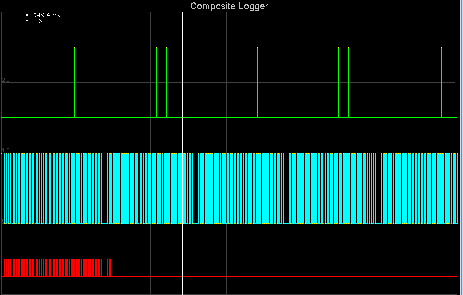This screenshot has width=463, height=295.
Task: Click the large red pulse burst
Action: [x=52, y=268]
